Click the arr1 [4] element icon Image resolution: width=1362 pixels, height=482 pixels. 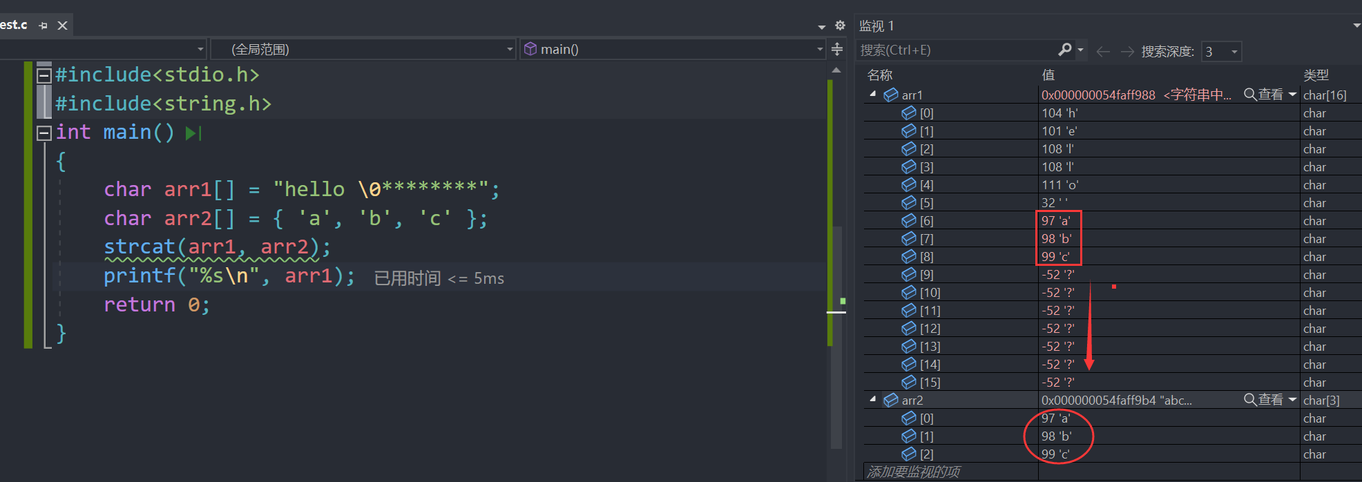pos(909,184)
